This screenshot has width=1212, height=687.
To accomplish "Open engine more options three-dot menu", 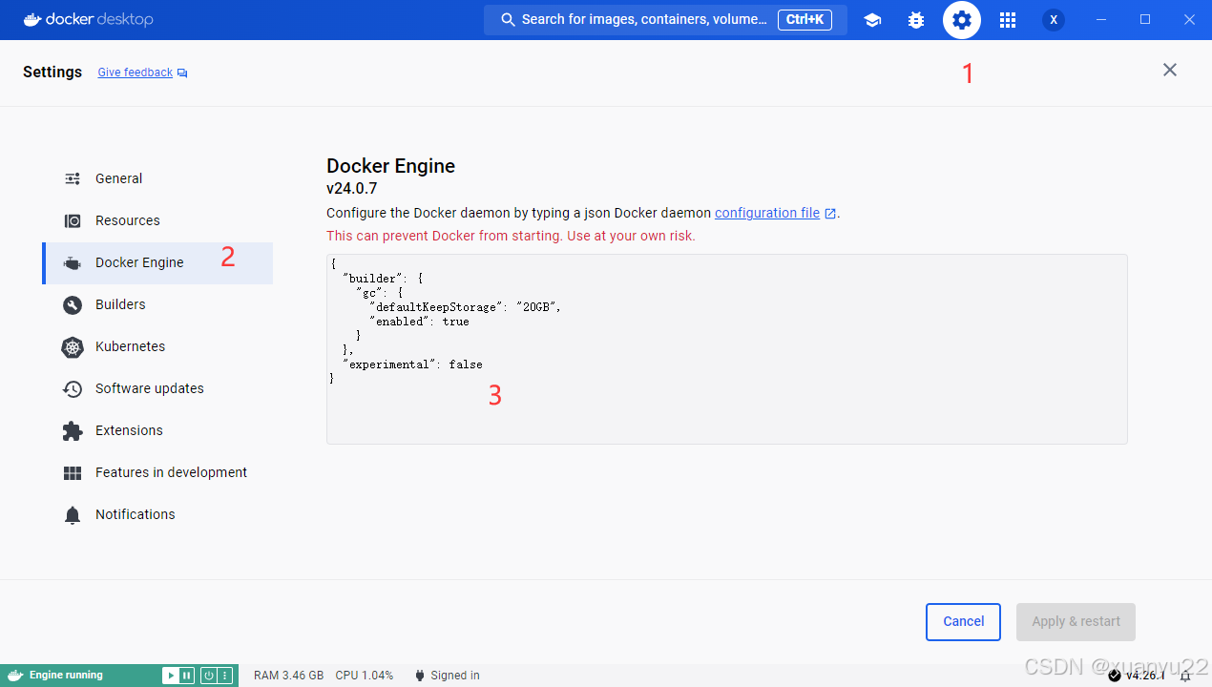I will pyautogui.click(x=225, y=676).
